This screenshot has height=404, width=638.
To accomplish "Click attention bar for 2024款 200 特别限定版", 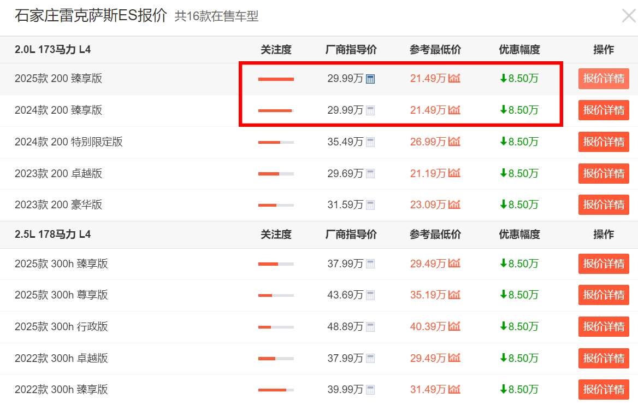I will [276, 142].
